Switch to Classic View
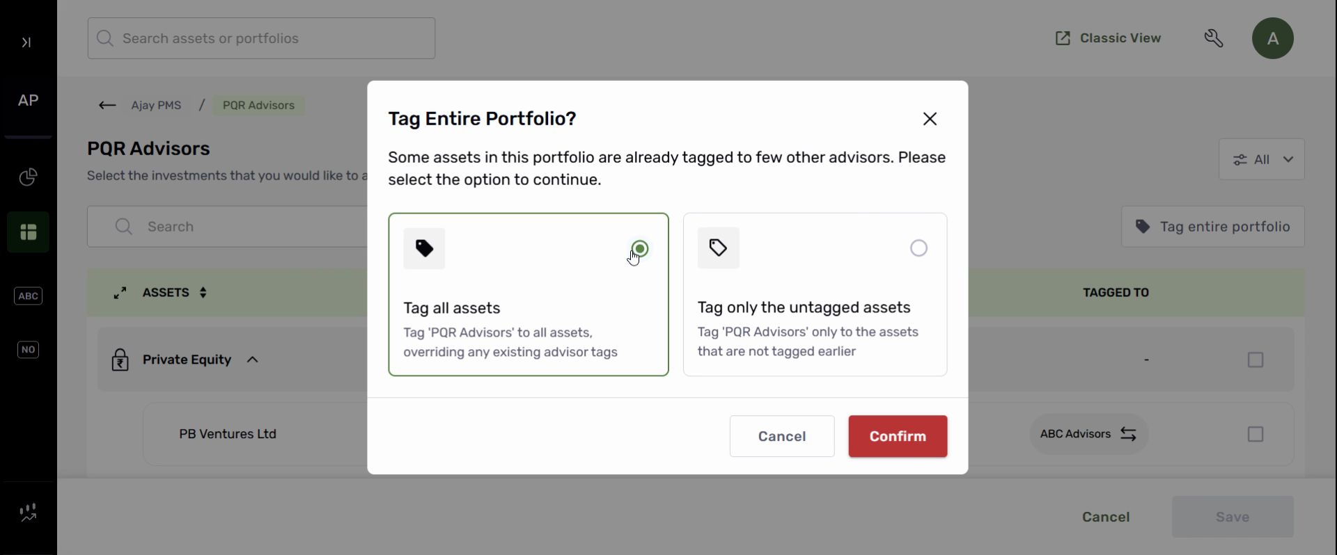The width and height of the screenshot is (1337, 555). (x=1108, y=38)
